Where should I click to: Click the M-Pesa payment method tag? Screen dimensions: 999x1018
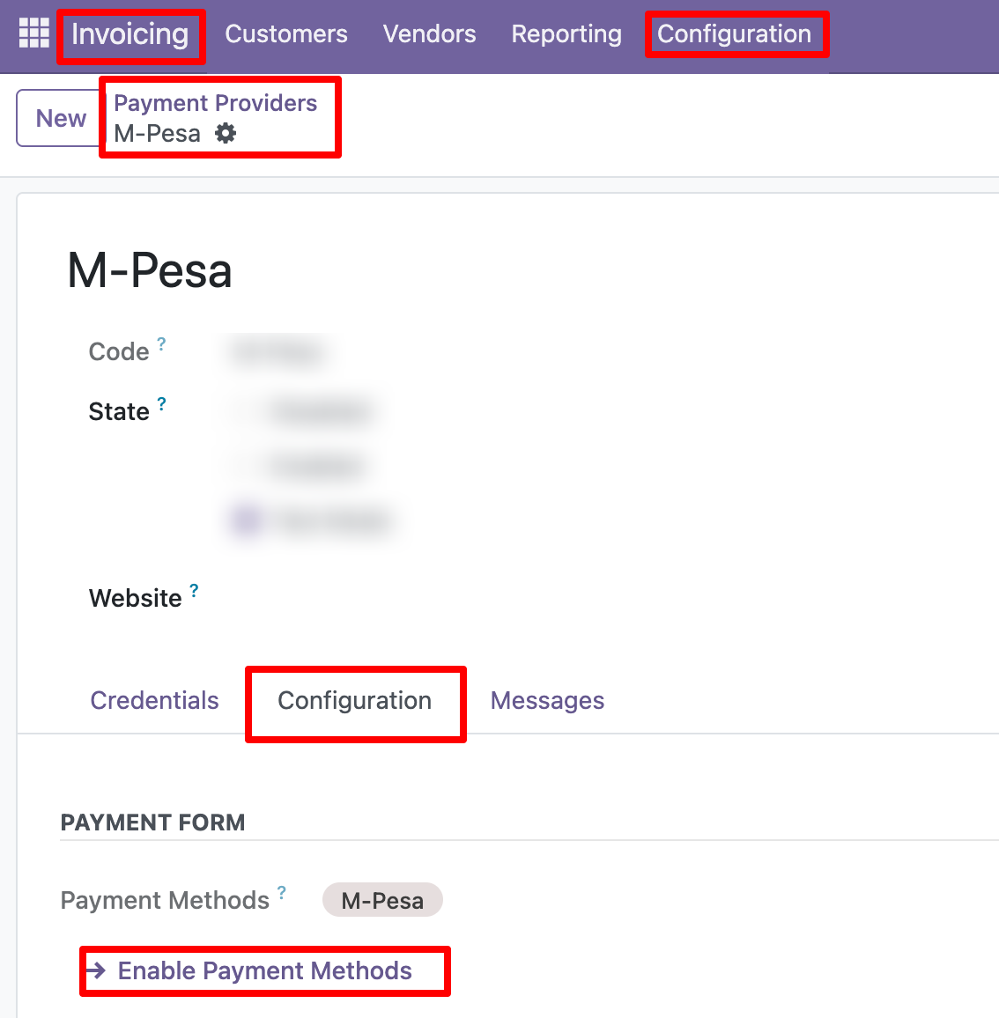point(382,900)
